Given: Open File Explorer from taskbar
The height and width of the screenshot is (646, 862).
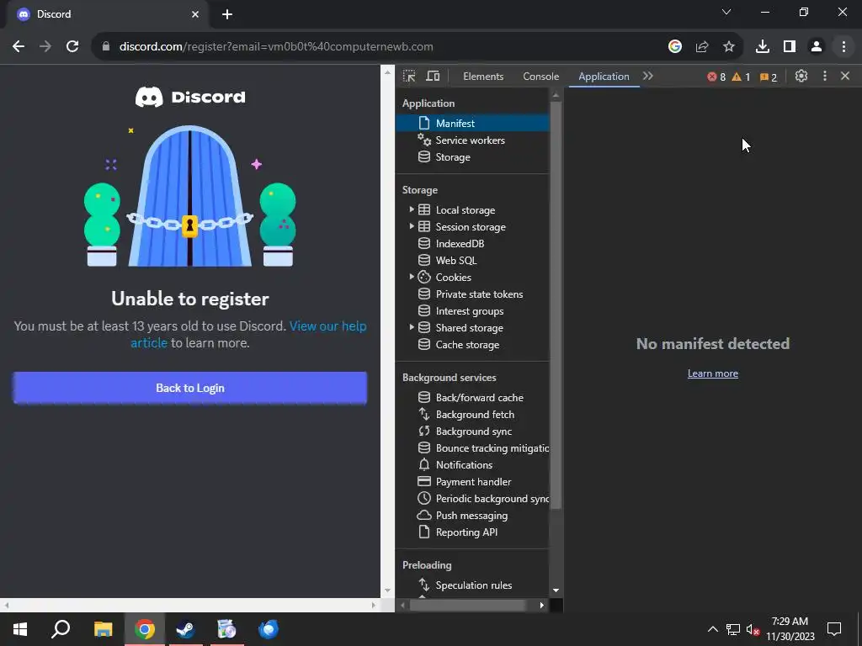Looking at the screenshot, I should pos(103,629).
